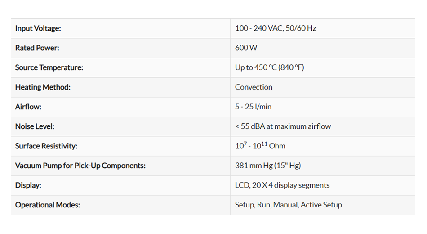Select the LCD, 20 X 4 value
This screenshot has height=234, width=427.
[282, 185]
